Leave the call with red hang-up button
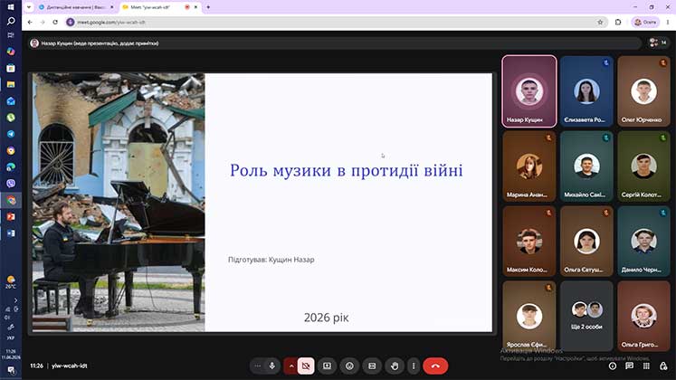 pyautogui.click(x=435, y=366)
